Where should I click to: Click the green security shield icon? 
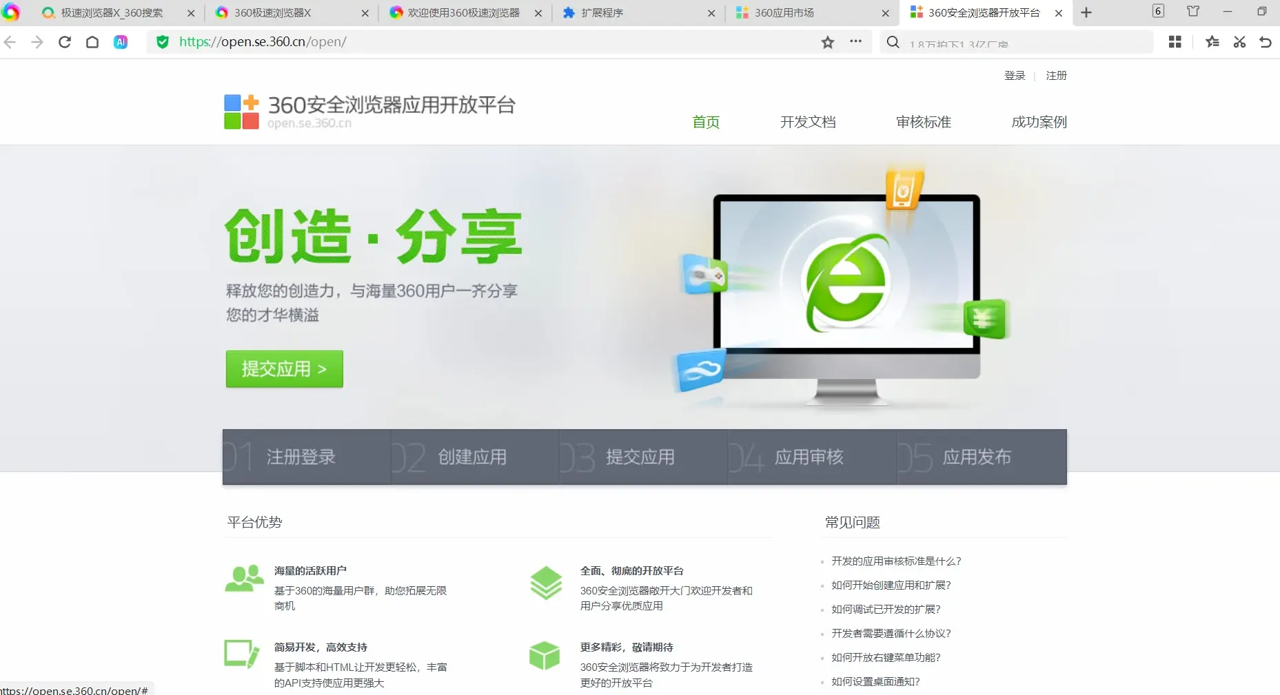[x=163, y=42]
